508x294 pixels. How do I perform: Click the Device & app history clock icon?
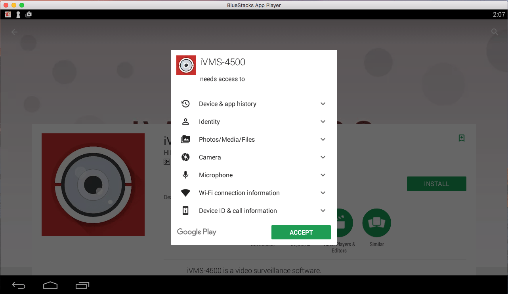point(185,104)
